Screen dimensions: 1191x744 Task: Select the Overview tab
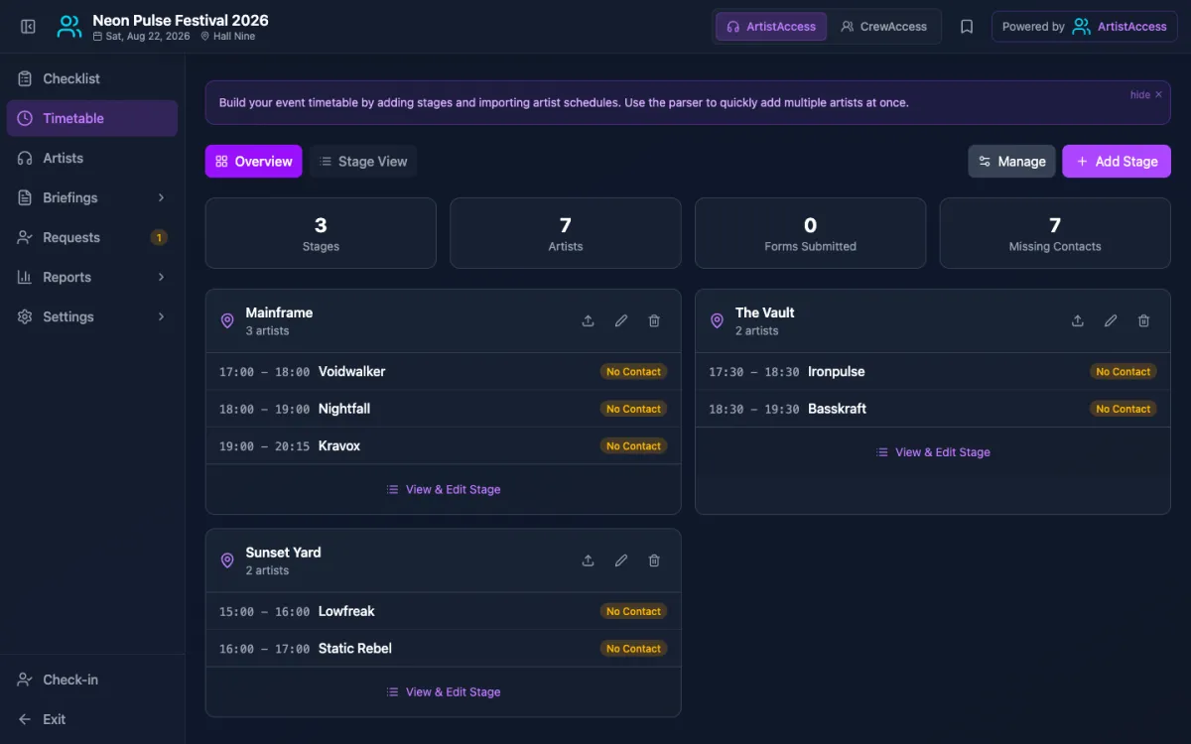point(253,162)
